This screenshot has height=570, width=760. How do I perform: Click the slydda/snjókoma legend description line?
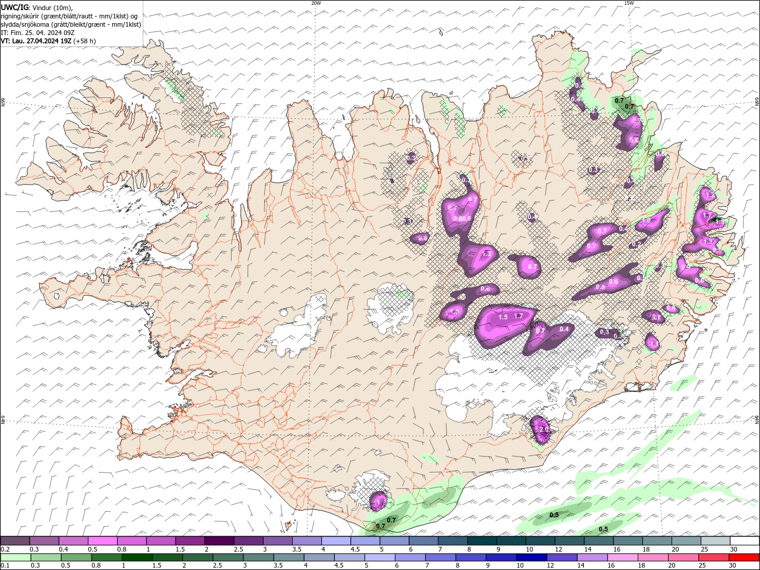[71, 24]
